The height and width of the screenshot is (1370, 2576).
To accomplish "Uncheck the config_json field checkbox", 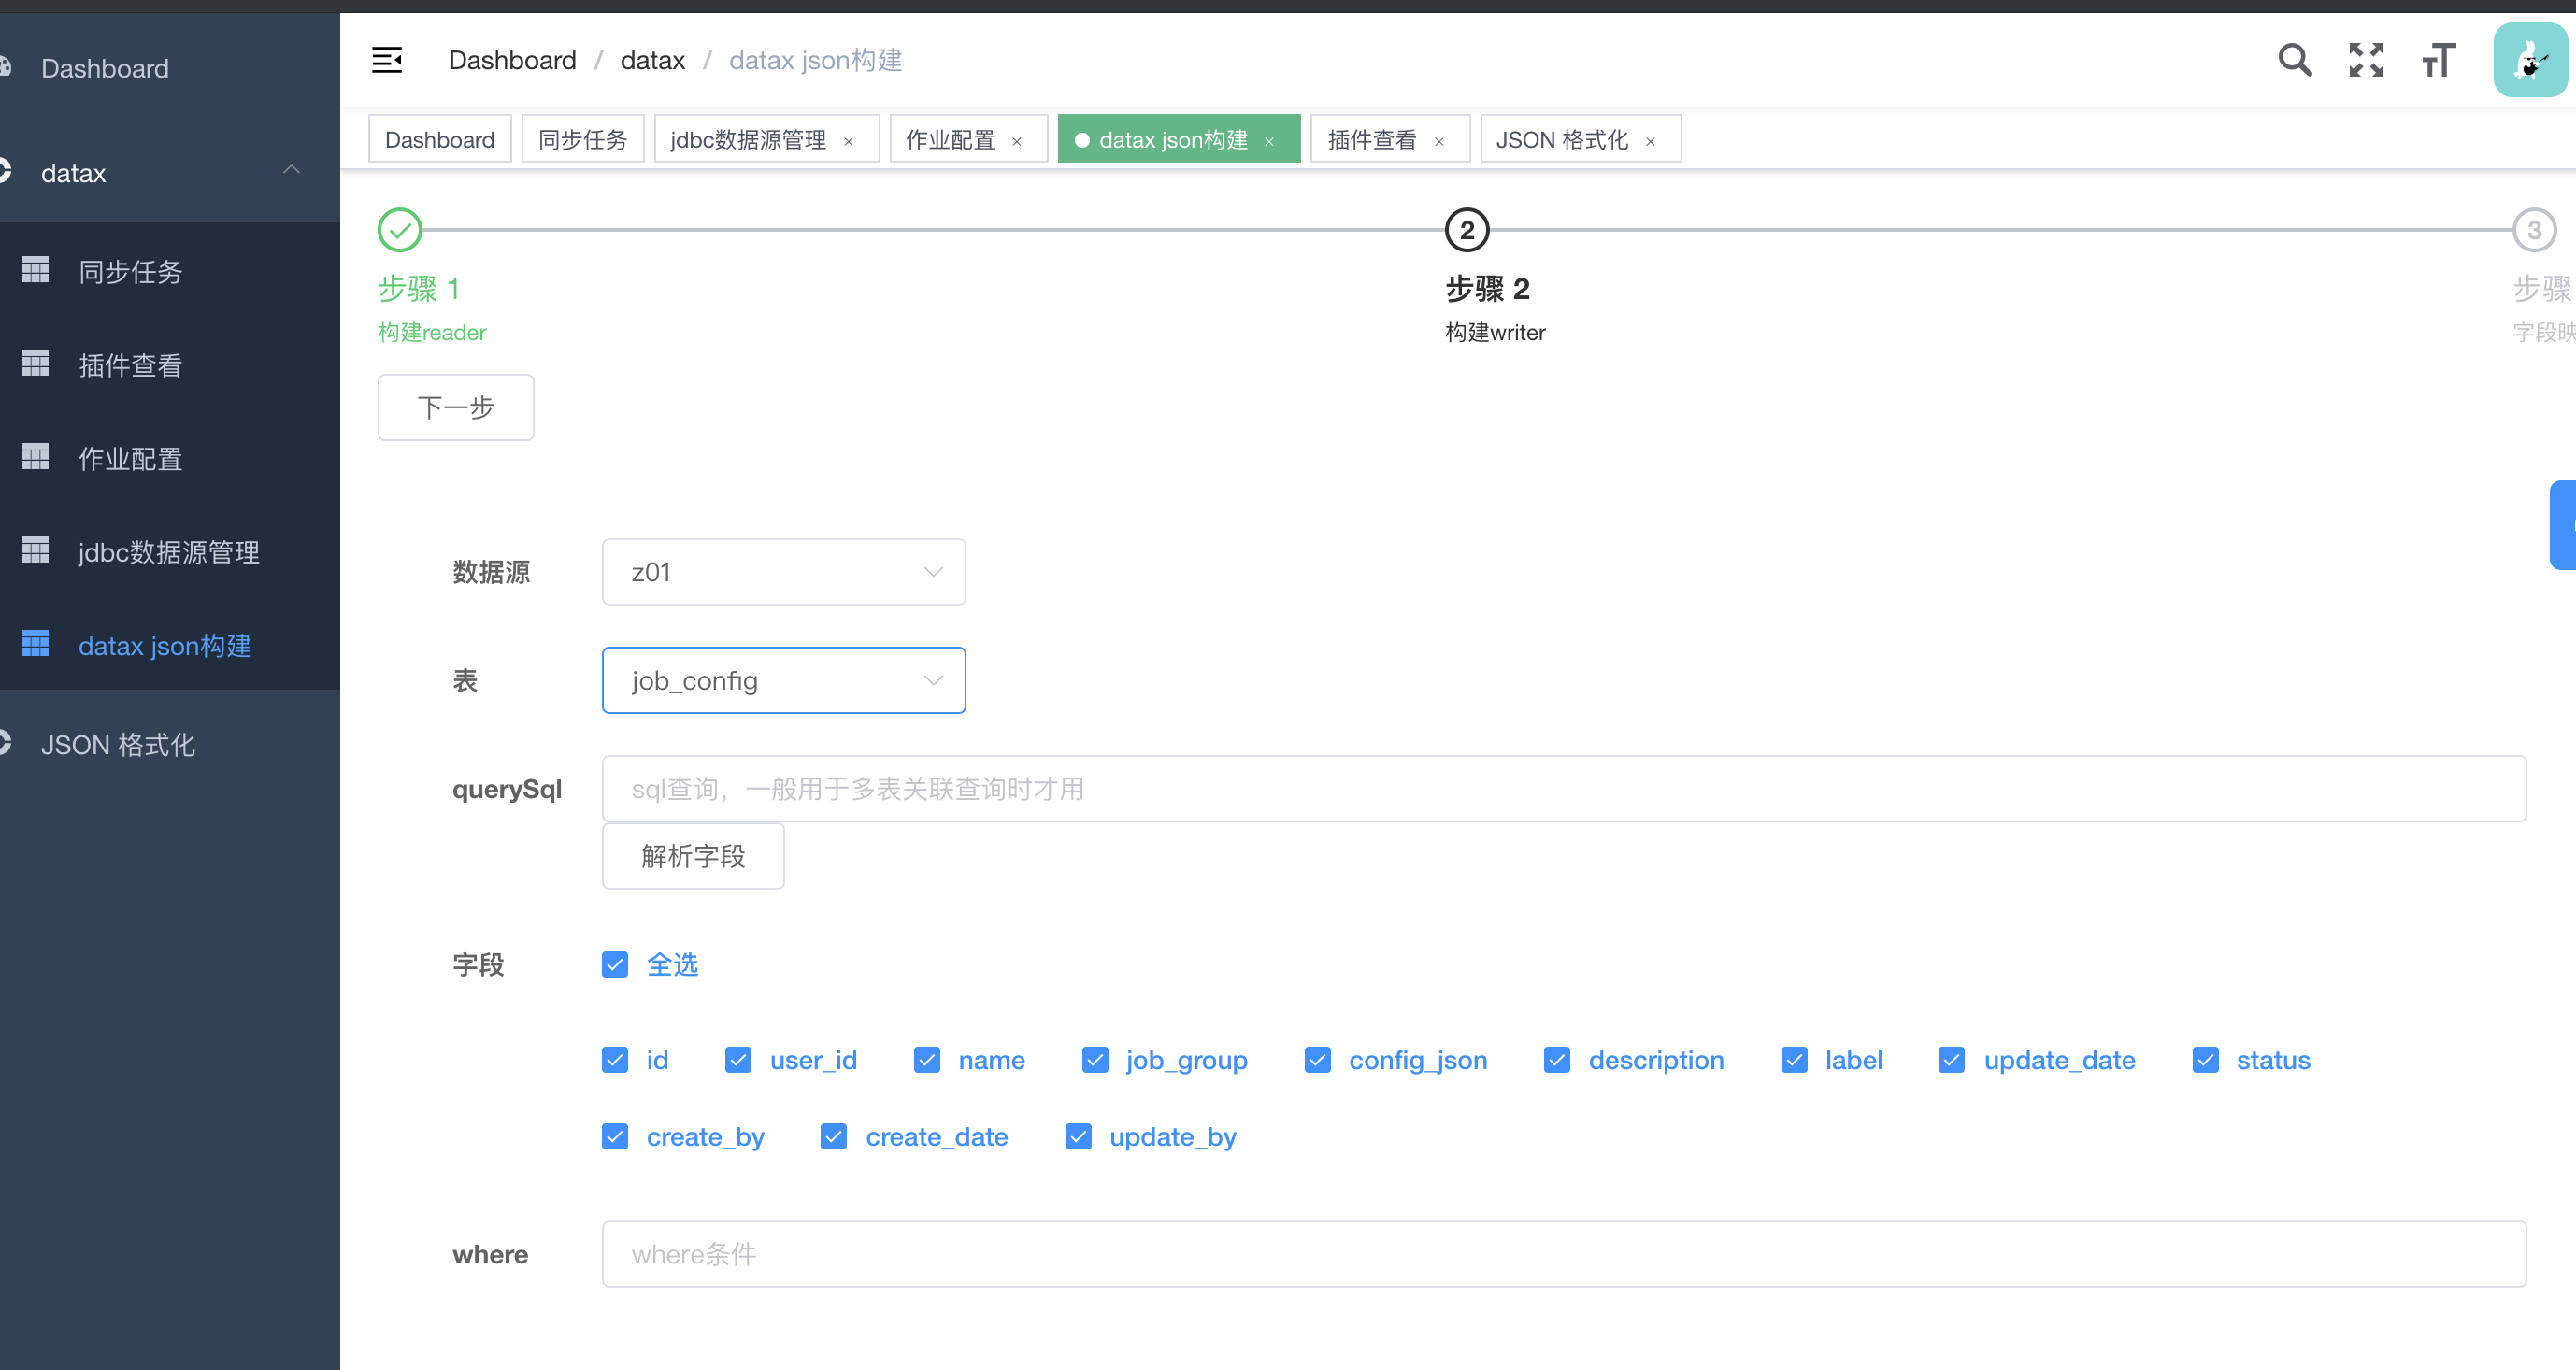I will coord(1317,1060).
